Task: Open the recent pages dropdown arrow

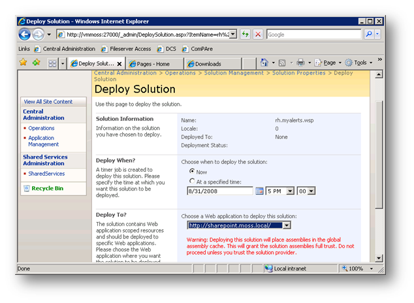Action: pyautogui.click(x=49, y=35)
